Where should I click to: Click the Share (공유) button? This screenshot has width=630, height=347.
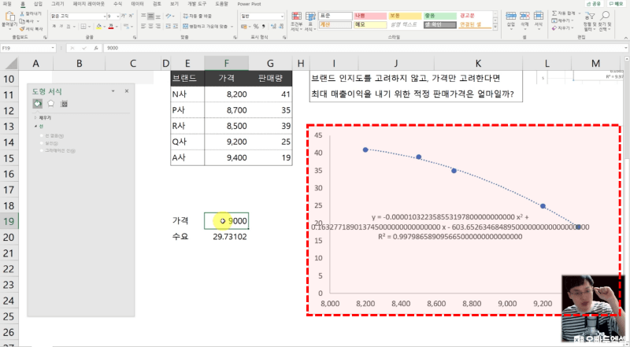click(x=594, y=4)
